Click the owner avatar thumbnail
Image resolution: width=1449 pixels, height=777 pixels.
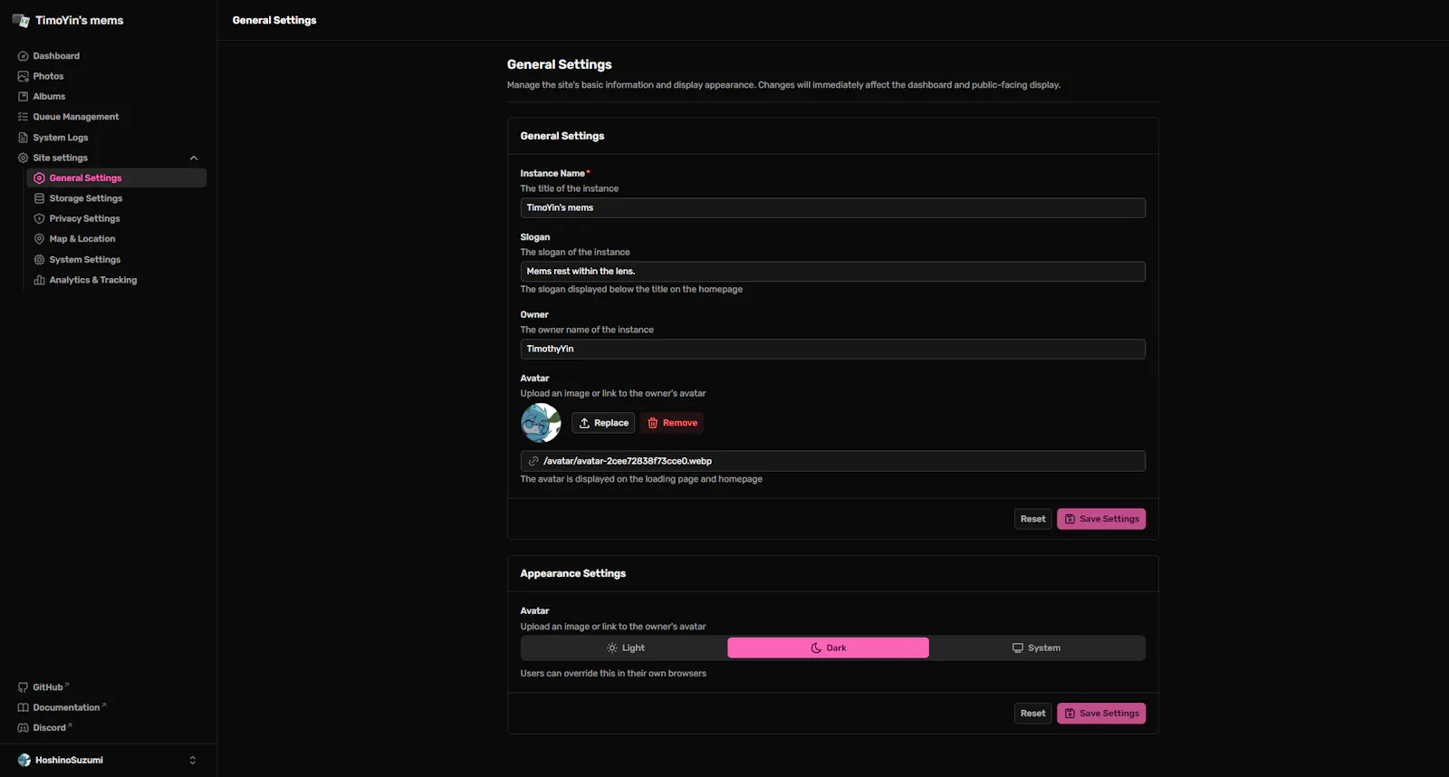(541, 423)
